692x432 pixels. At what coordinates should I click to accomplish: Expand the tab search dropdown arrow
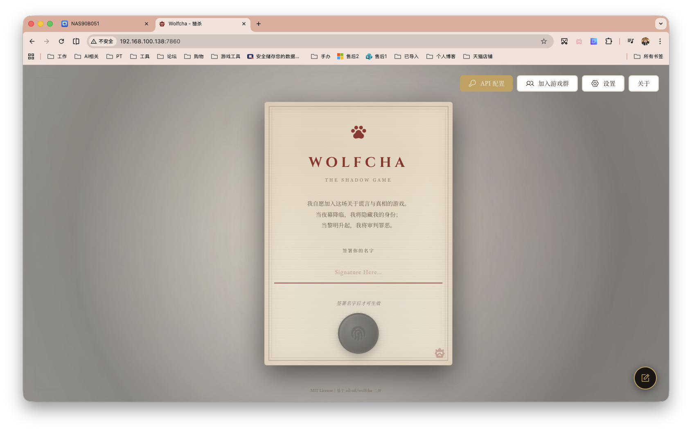pyautogui.click(x=660, y=24)
